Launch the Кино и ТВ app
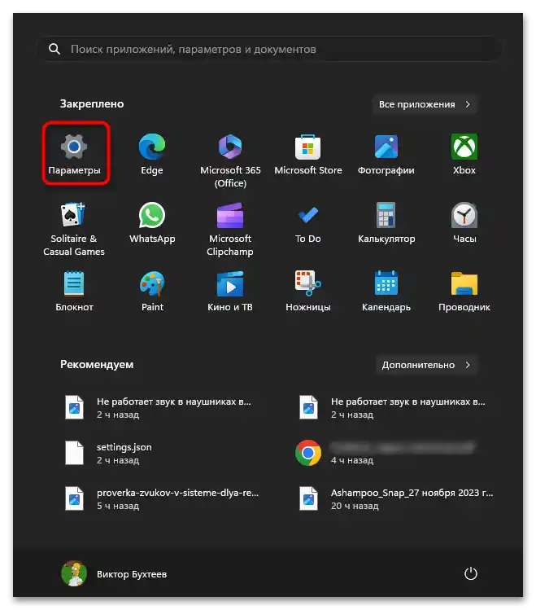 [230, 291]
